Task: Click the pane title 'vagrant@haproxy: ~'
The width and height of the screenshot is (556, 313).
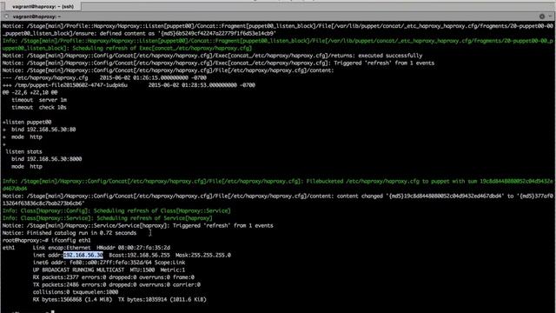Action: [36, 17]
